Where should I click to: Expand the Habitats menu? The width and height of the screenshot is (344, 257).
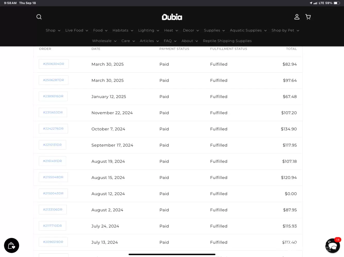click(123, 30)
